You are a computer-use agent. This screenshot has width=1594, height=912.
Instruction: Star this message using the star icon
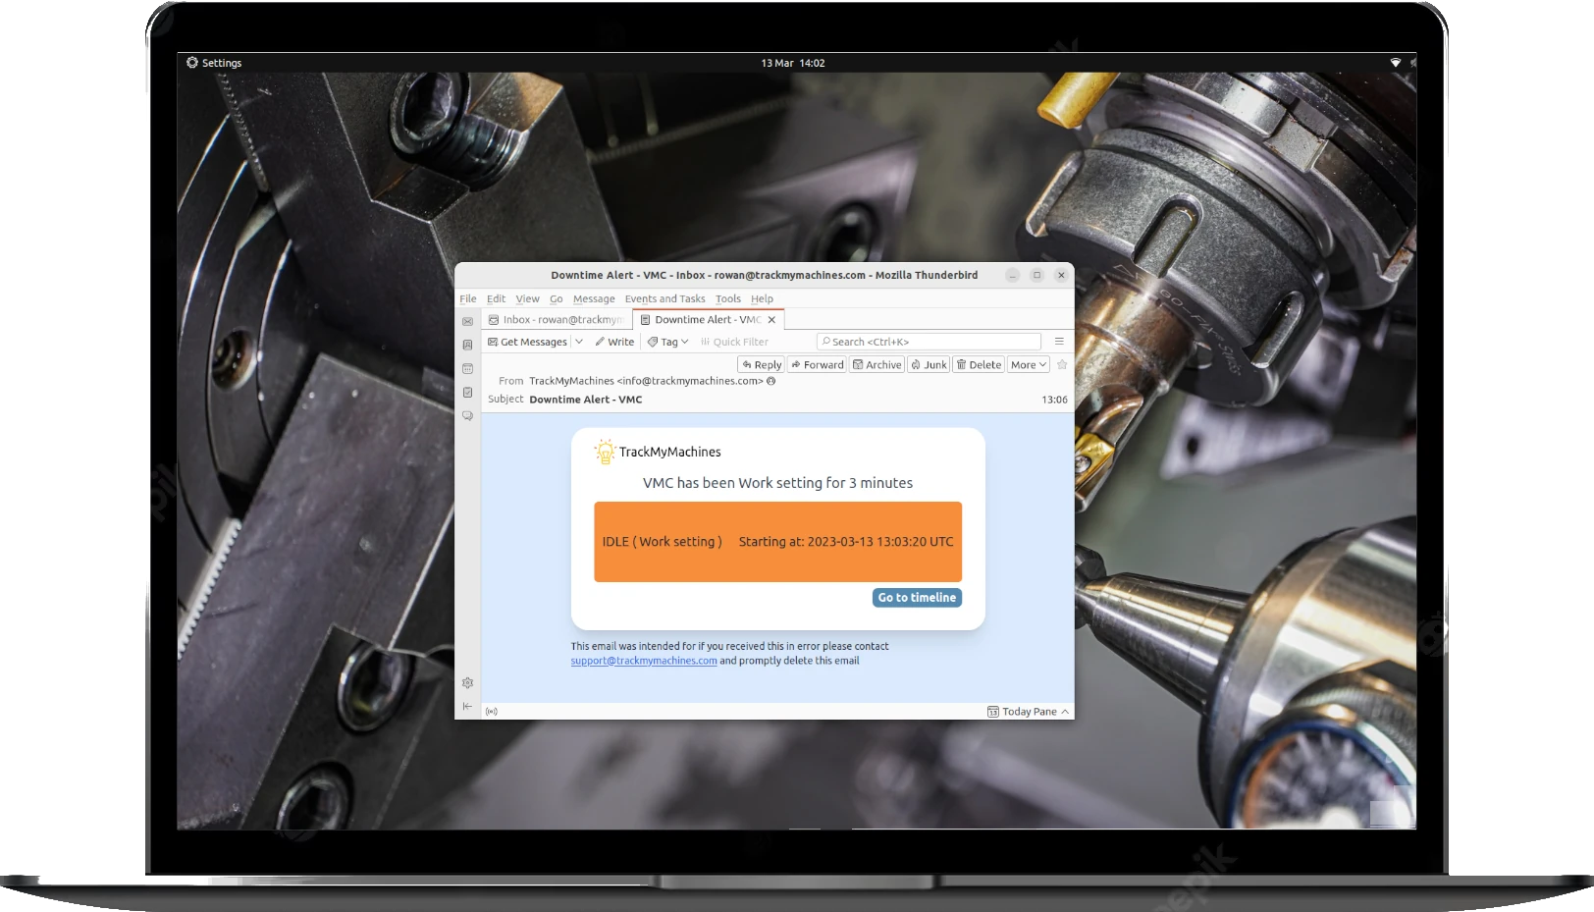[1062, 364]
